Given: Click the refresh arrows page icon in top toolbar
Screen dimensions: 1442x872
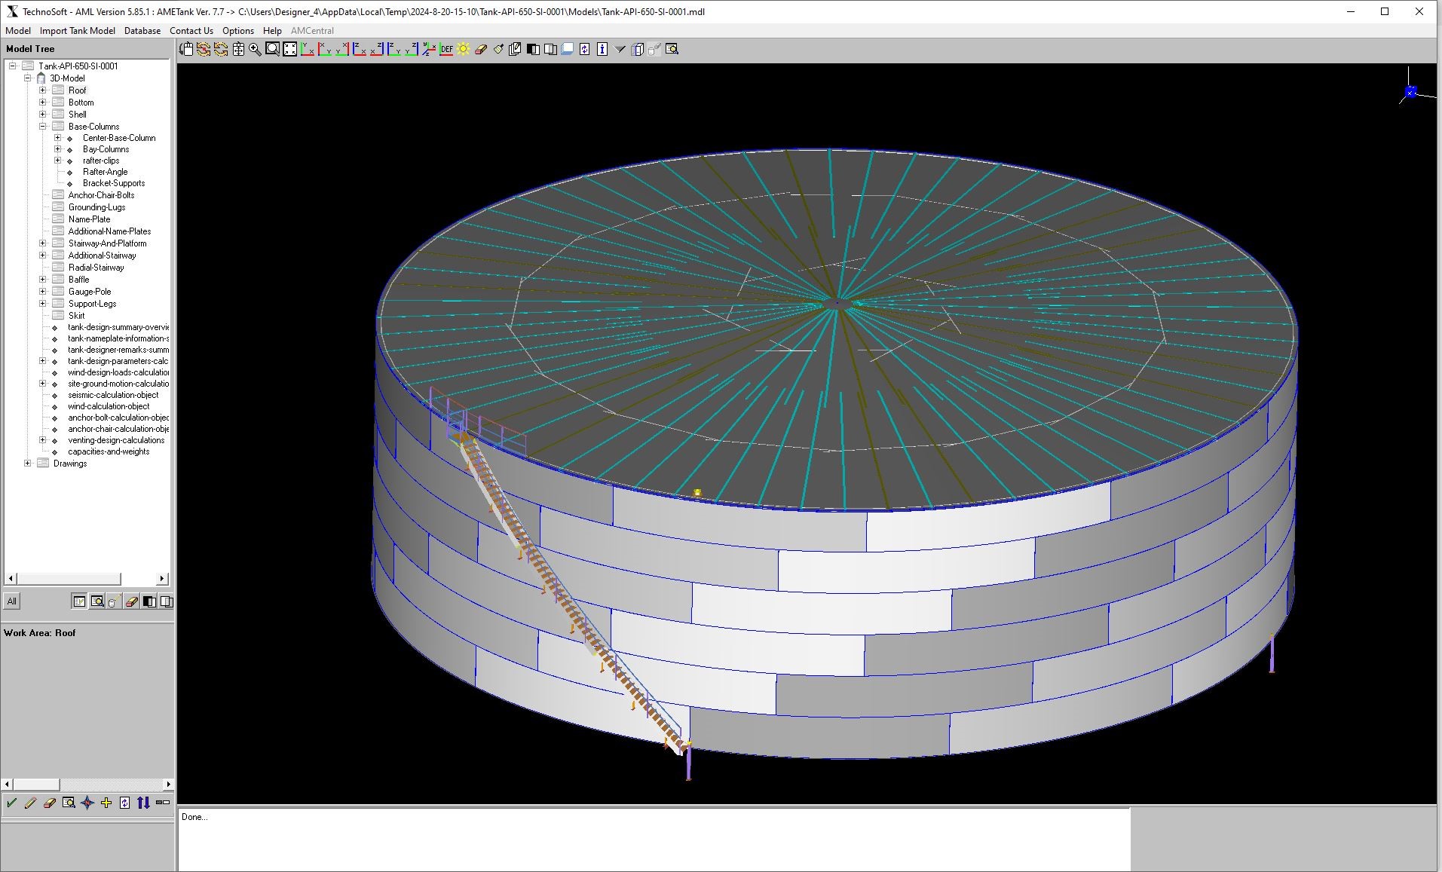Looking at the screenshot, I should [x=585, y=49].
